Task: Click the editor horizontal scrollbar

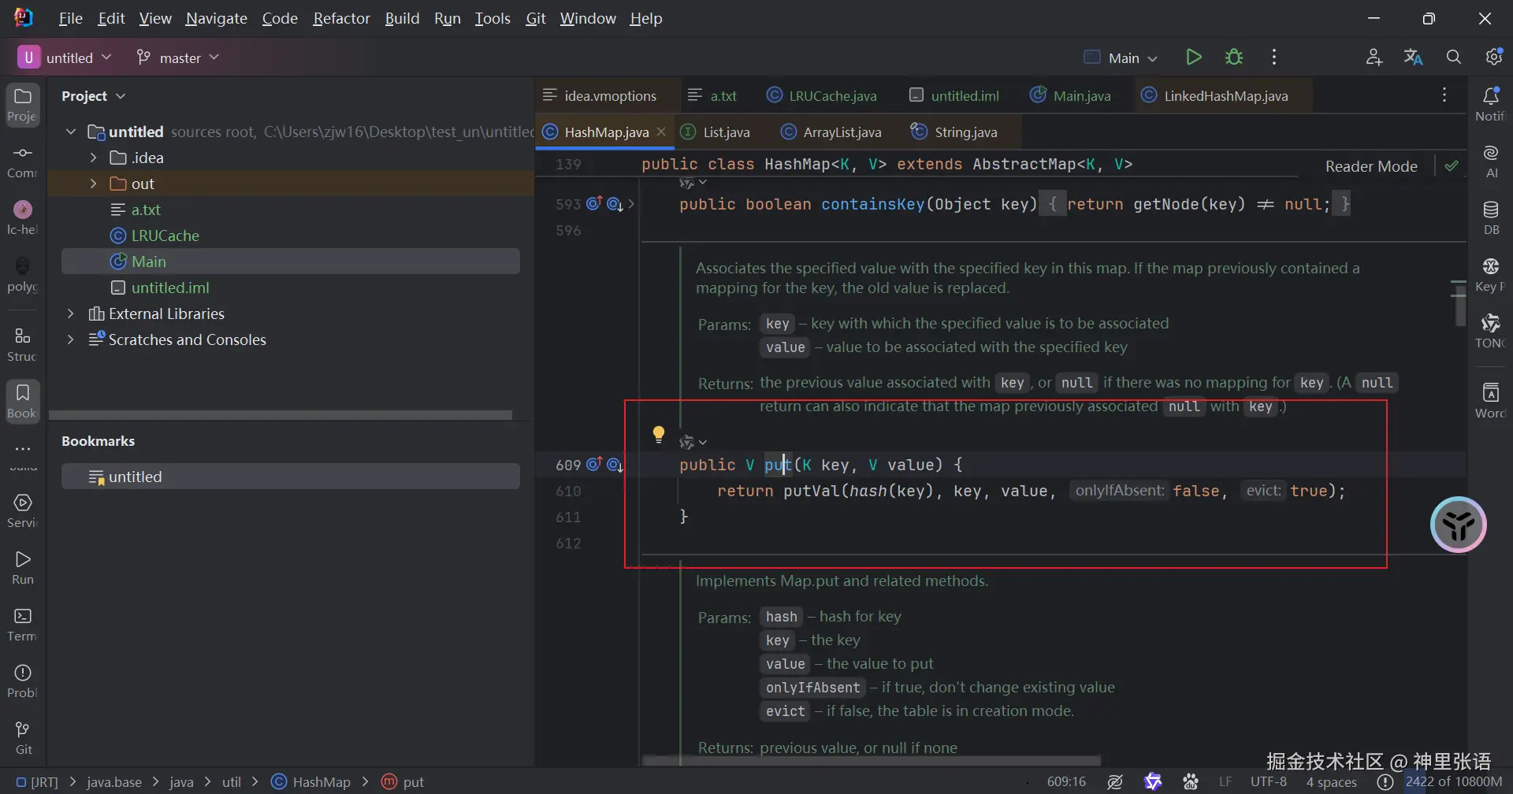Action: [871, 761]
